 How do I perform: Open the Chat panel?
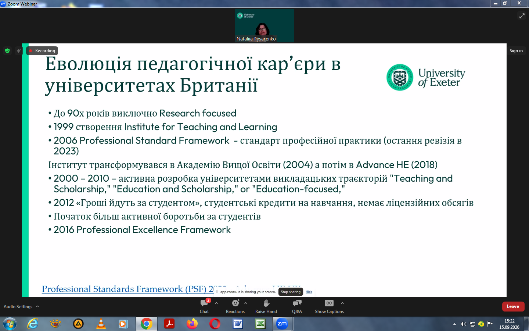point(204,306)
